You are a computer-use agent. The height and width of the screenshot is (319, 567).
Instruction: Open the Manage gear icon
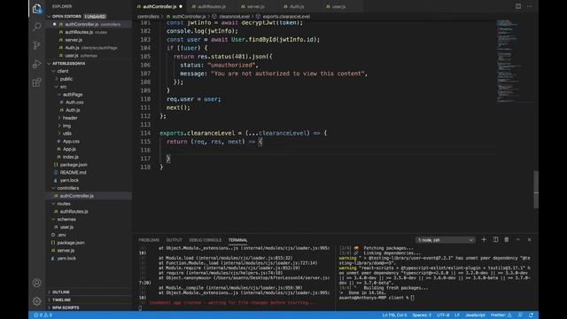click(37, 301)
